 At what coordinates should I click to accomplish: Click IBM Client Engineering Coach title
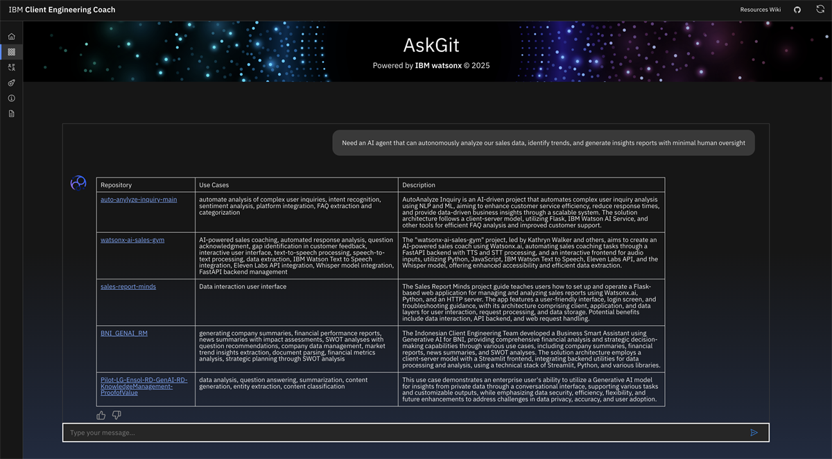pyautogui.click(x=62, y=10)
